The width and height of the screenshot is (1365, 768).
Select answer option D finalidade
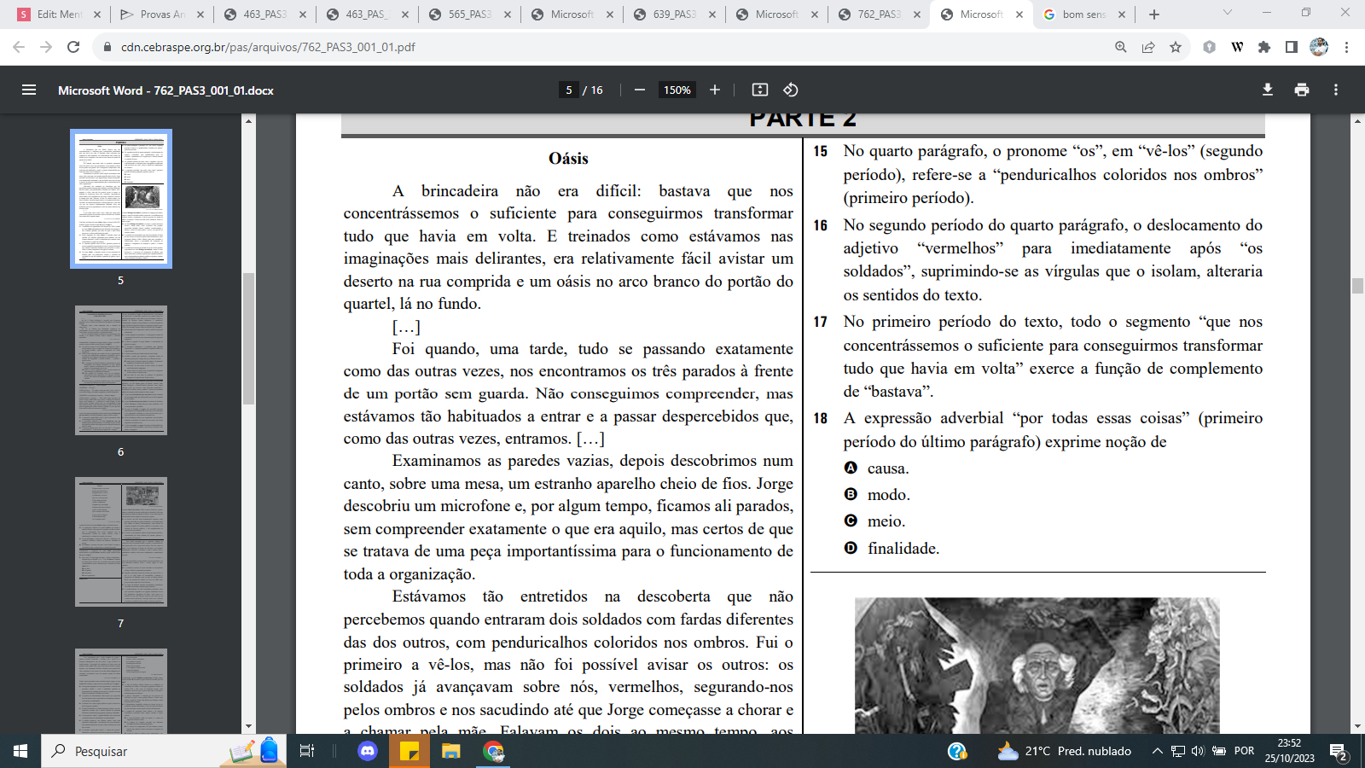851,548
